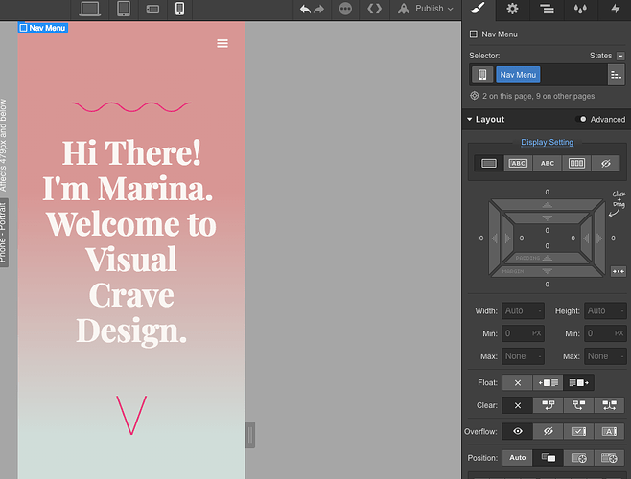Open the code export brackets icon
Image resolution: width=631 pixels, height=479 pixels.
[x=374, y=9]
